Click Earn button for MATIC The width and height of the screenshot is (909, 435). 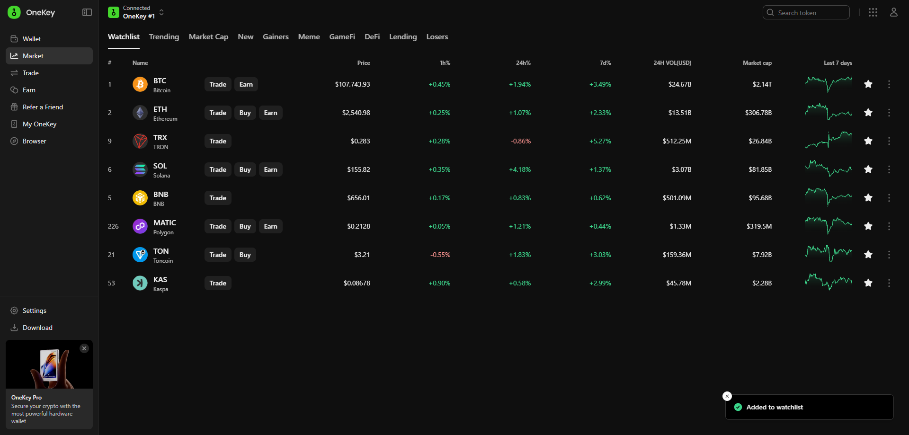point(271,226)
